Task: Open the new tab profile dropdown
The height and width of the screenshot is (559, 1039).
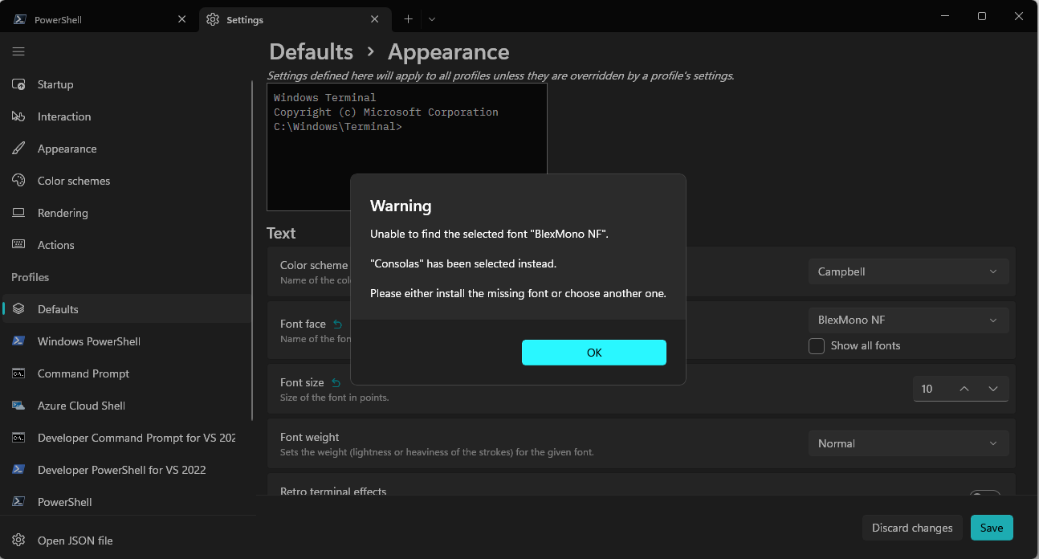Action: (432, 19)
